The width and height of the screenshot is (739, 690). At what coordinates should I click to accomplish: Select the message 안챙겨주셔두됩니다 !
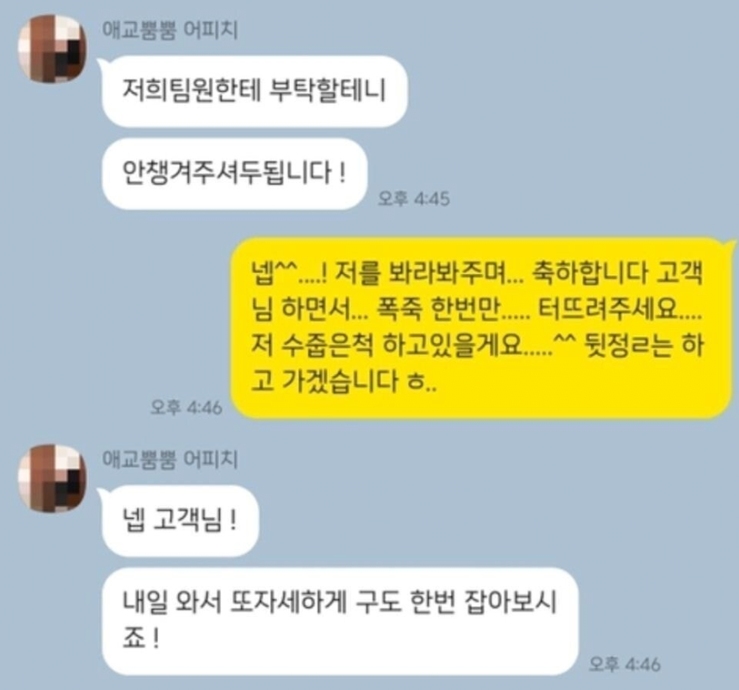(234, 174)
